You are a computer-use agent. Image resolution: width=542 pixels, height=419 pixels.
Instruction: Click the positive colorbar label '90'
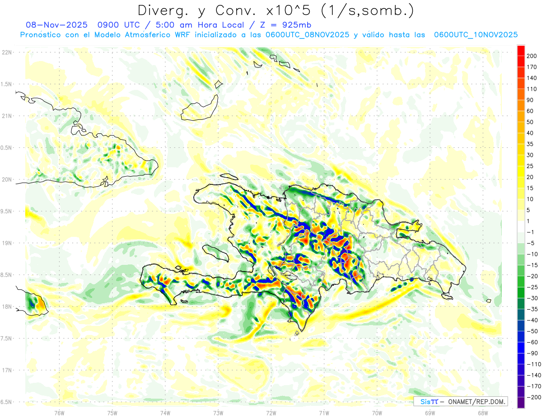point(531,100)
